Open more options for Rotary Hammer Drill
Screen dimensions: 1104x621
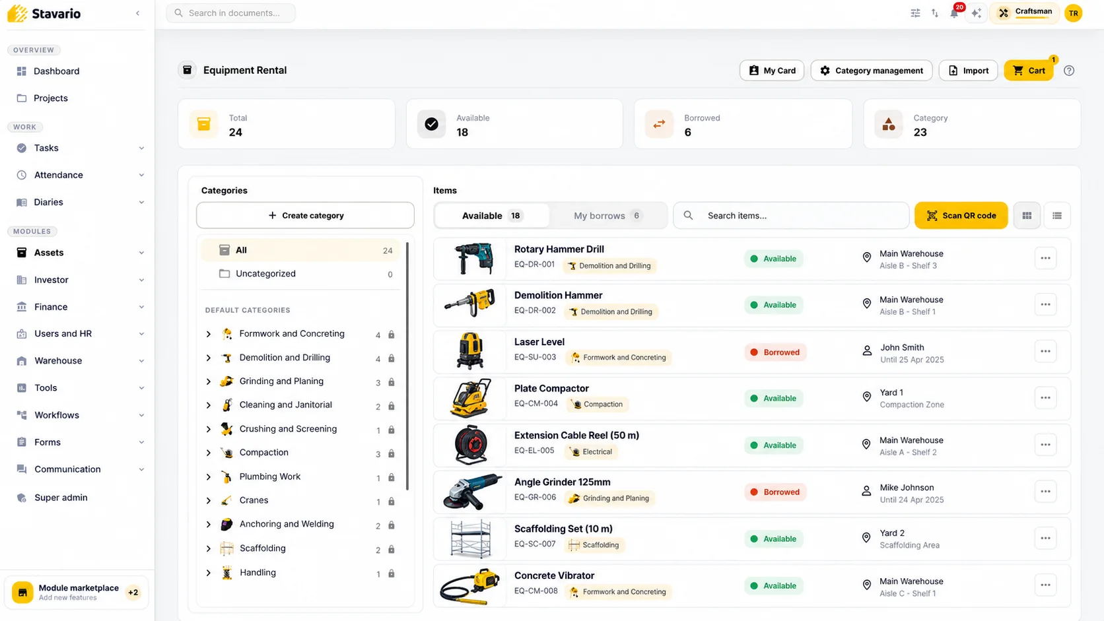click(1045, 258)
